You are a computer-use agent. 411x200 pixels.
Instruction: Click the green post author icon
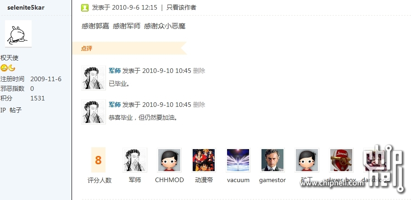85,8
